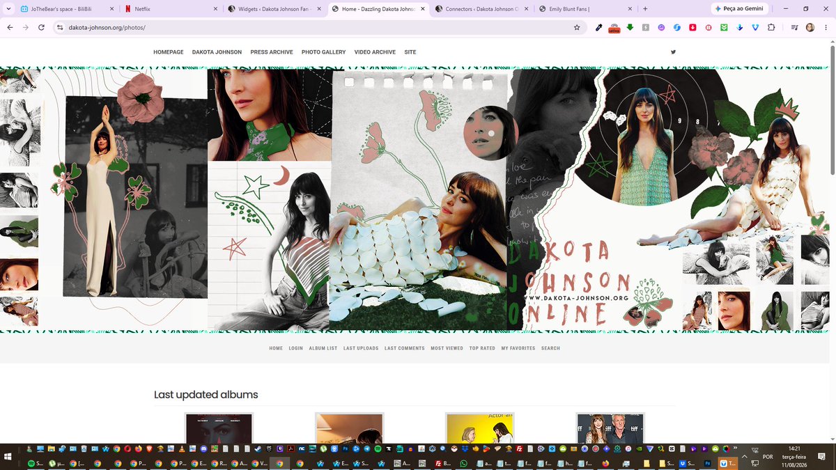This screenshot has height=470, width=836.
Task: Open the VIDEO ARCHIVE menu item
Action: (375, 52)
